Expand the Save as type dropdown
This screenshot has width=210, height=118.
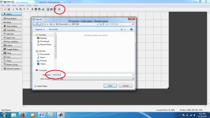click(92, 79)
